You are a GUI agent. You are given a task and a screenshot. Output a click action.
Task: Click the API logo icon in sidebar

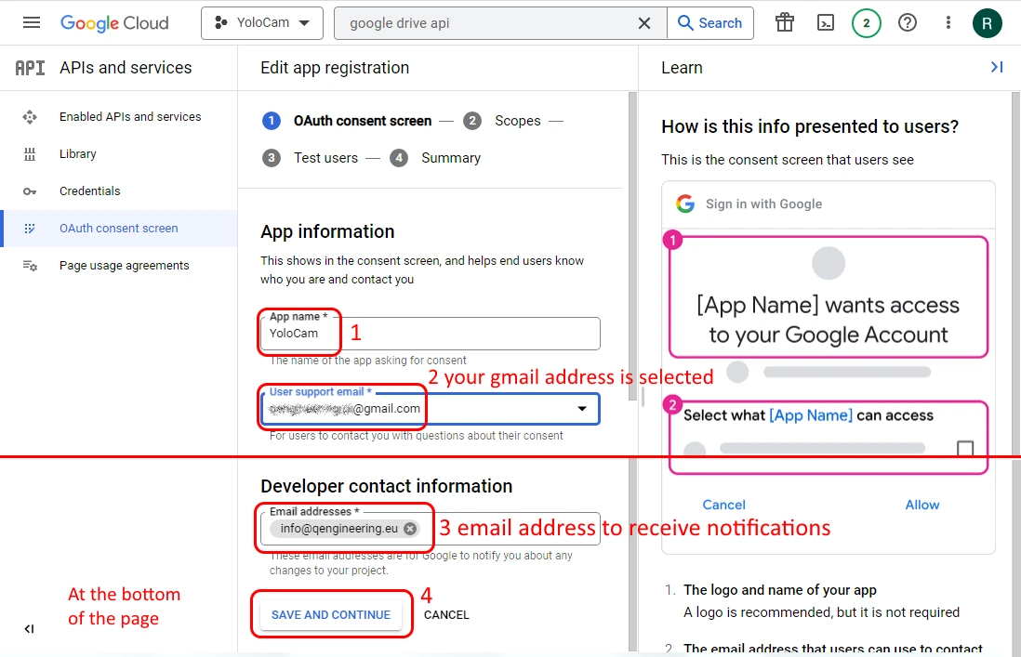[30, 68]
